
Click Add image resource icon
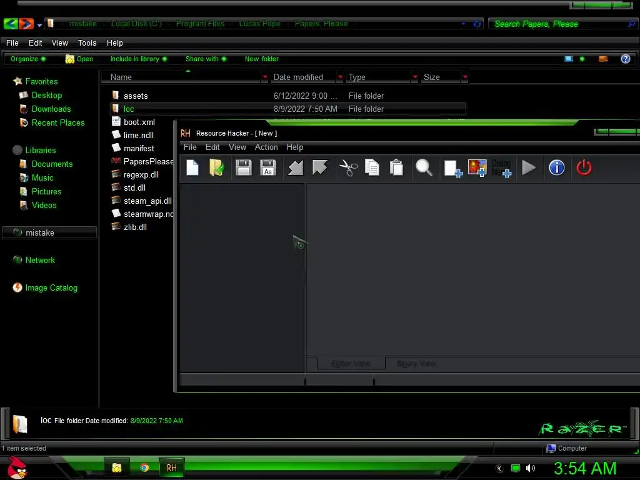pyautogui.click(x=477, y=167)
